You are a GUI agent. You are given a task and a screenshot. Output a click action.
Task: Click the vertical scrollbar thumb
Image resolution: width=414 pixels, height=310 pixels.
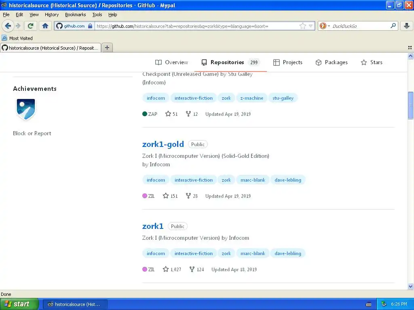(410, 105)
